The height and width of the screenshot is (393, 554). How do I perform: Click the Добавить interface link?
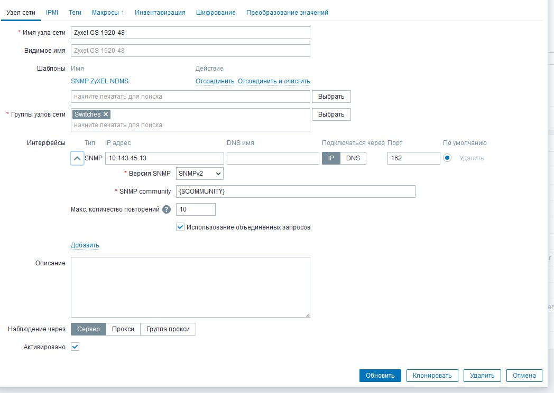point(85,245)
